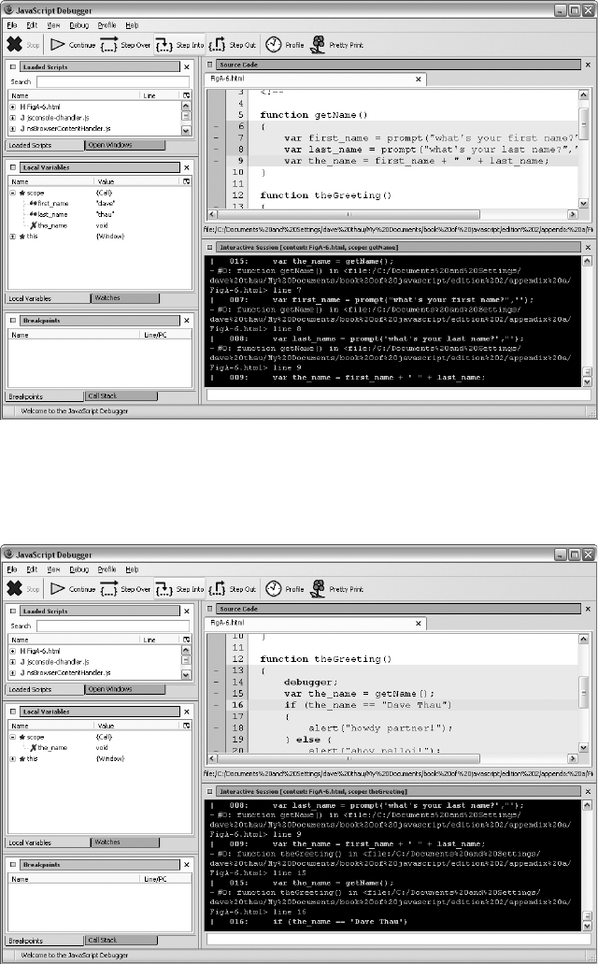Click the Value column header above 'dave'
The image size is (598, 964).
pos(138,181)
